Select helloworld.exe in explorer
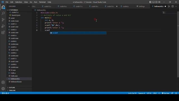The width and height of the screenshot is (179, 101). (x=16, y=82)
